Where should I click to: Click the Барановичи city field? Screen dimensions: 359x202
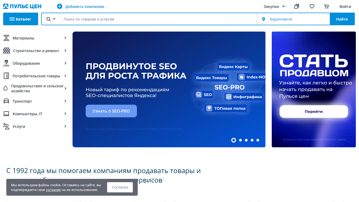[293, 19]
